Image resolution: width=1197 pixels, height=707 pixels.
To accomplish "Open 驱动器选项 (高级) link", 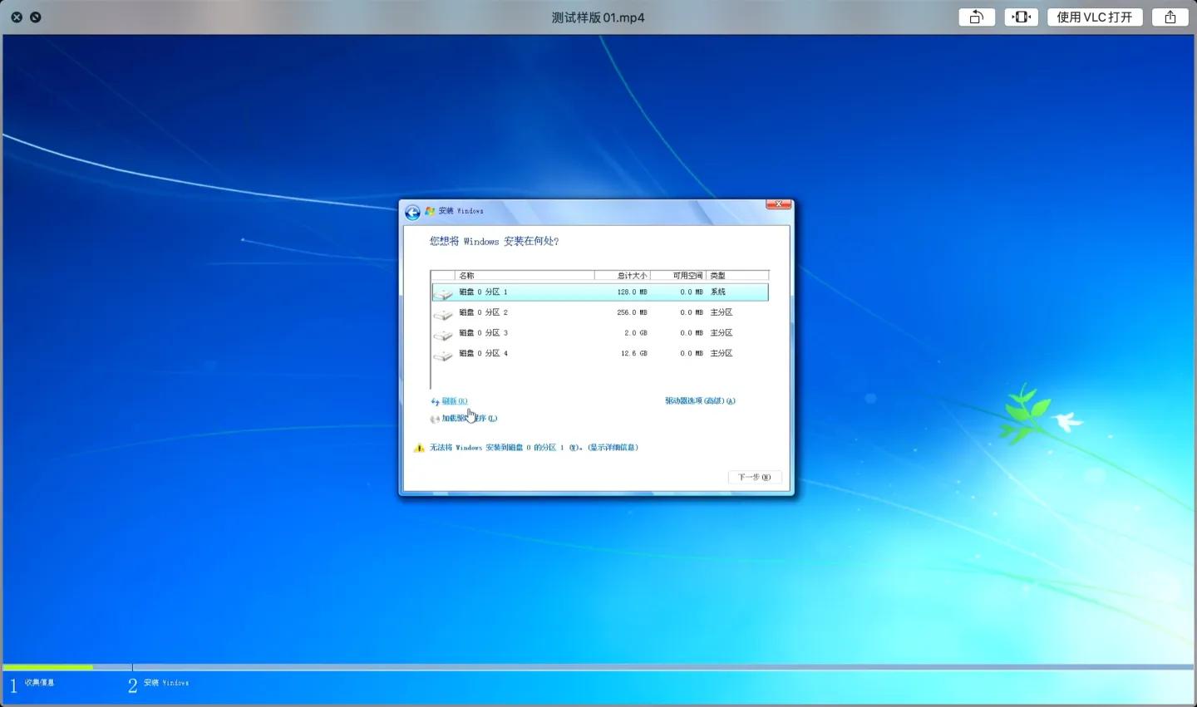I will (699, 401).
